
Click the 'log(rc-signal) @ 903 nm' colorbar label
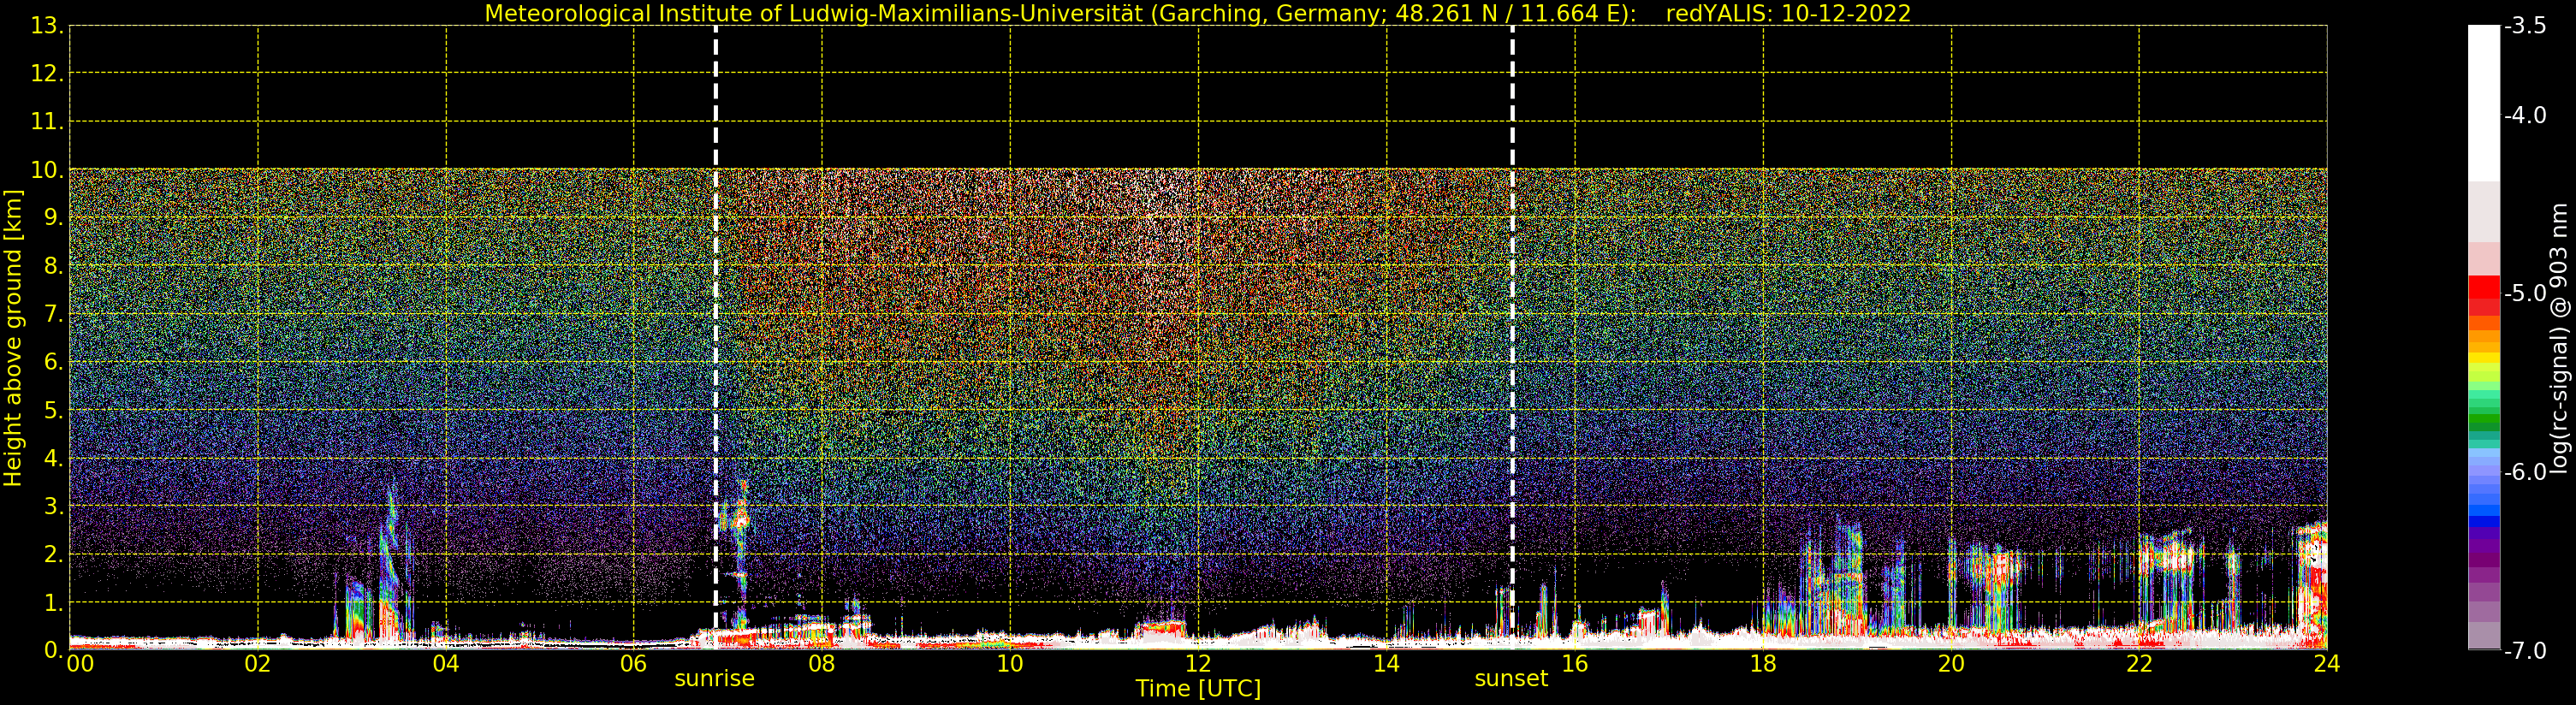(2560, 338)
